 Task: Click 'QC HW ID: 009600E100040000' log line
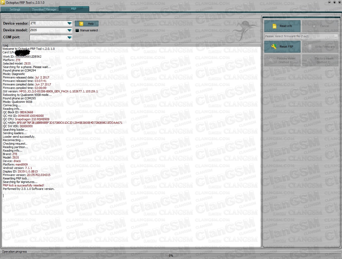click(x=23, y=116)
